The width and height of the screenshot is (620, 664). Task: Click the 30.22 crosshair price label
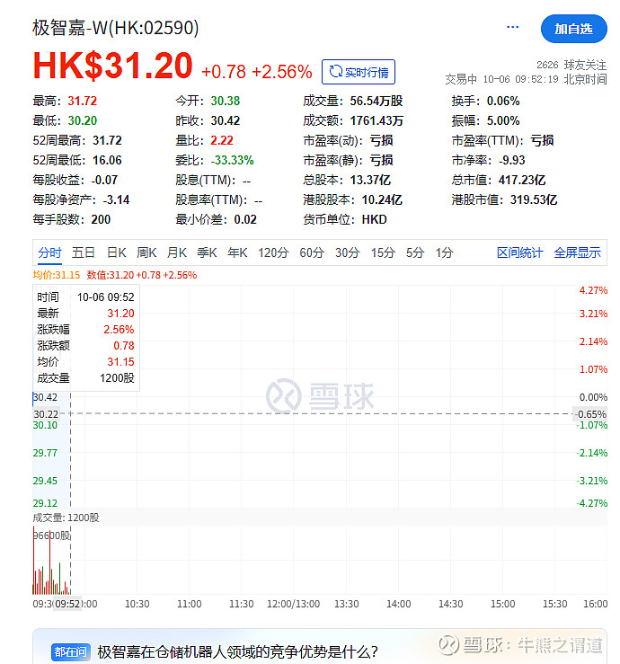pyautogui.click(x=46, y=413)
